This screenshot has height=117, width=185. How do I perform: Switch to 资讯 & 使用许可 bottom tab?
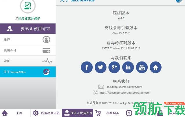(x=78, y=113)
